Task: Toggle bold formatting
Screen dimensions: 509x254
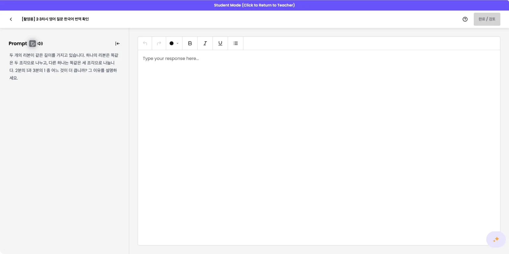Action: tap(190, 43)
